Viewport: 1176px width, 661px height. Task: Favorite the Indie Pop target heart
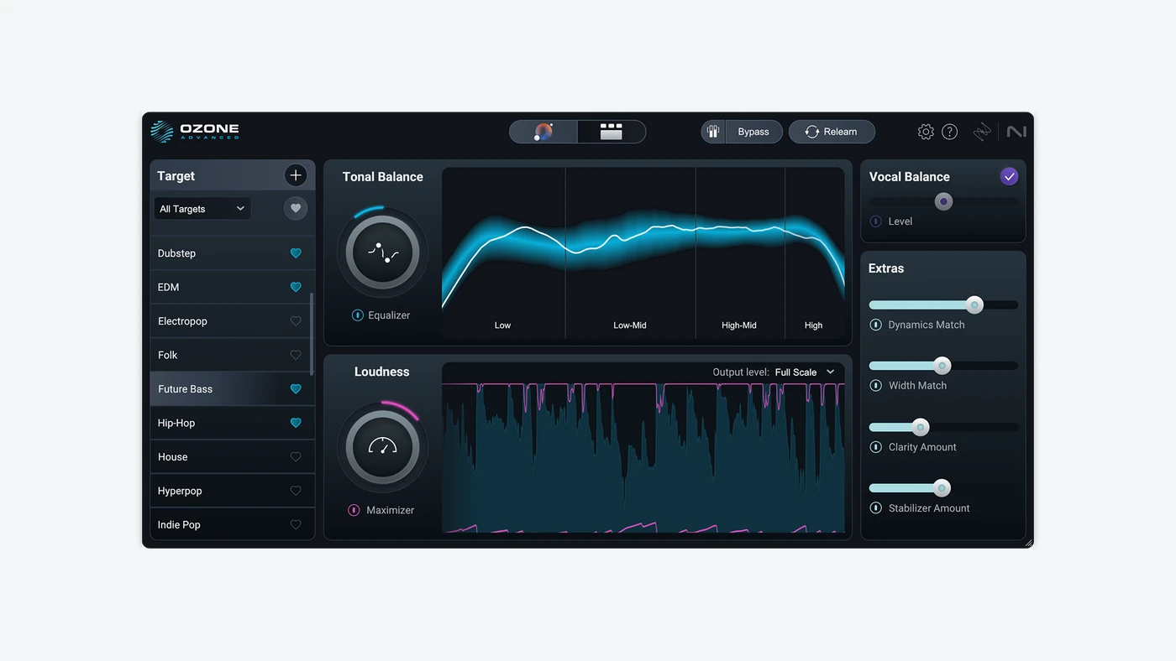(296, 525)
